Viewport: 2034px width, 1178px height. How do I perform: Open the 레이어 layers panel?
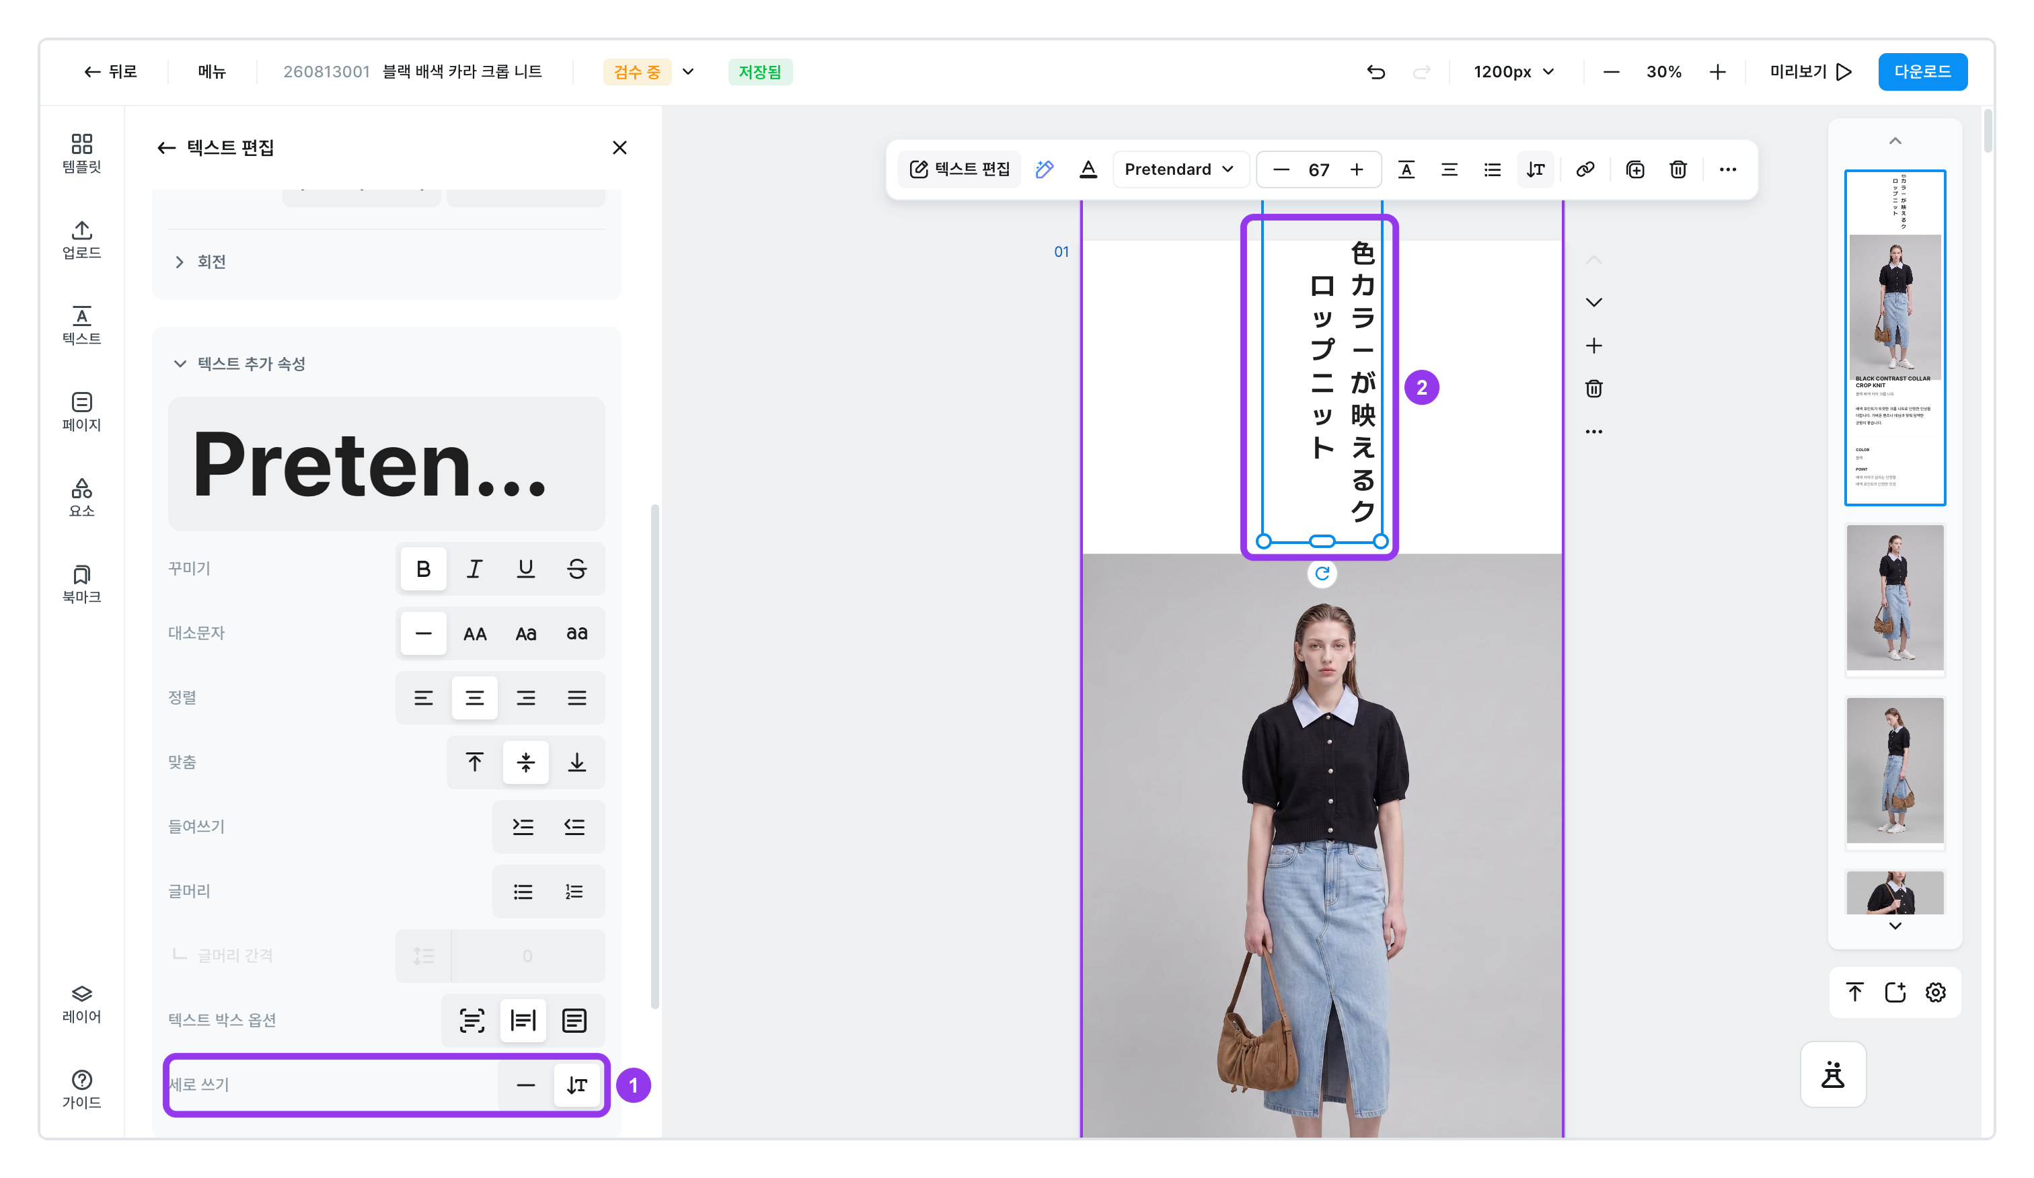[81, 1004]
